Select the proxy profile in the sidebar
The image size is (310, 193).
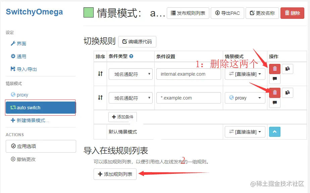19,95
